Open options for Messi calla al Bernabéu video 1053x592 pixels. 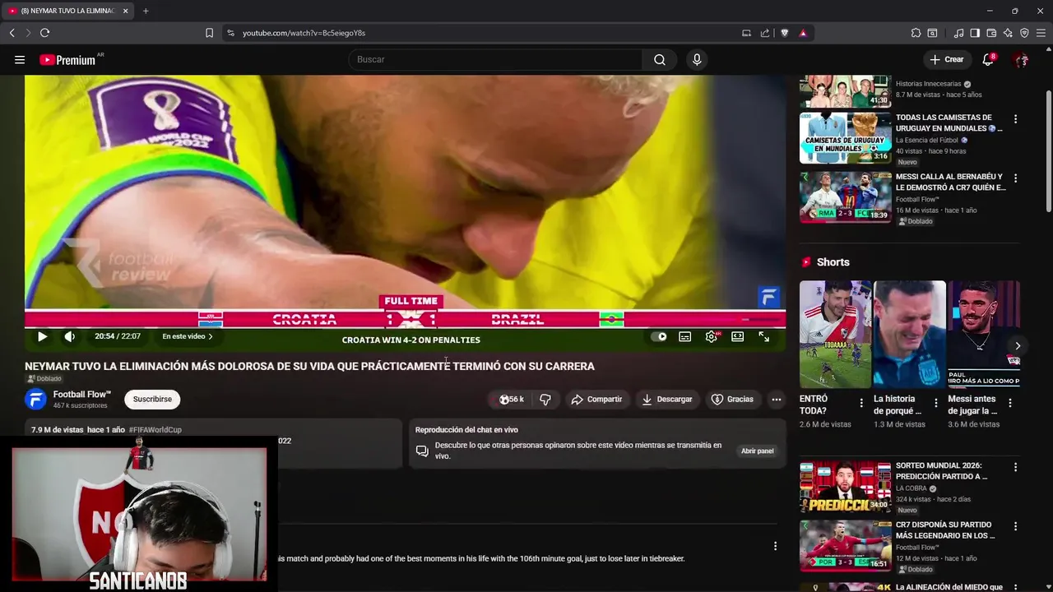tap(1015, 178)
